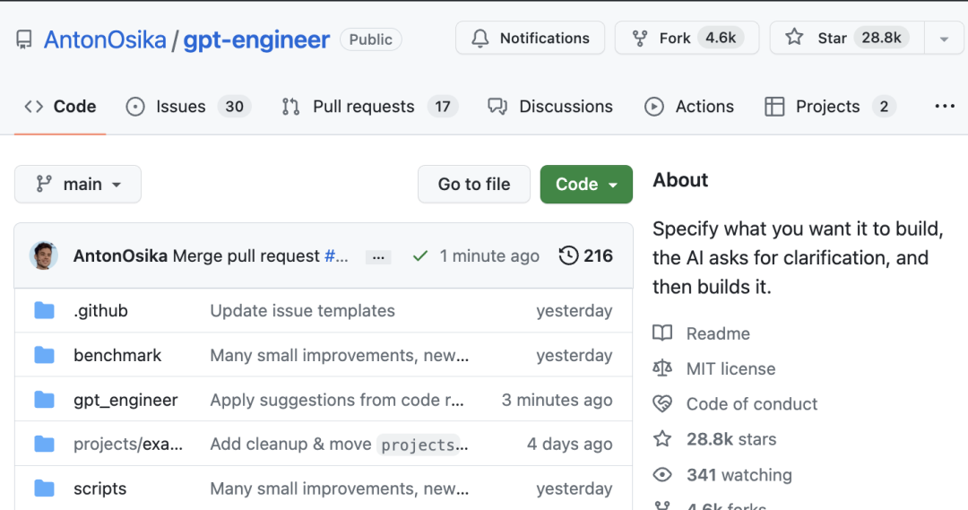Image resolution: width=968 pixels, height=510 pixels.
Task: Click the green check status icon
Action: pos(420,255)
